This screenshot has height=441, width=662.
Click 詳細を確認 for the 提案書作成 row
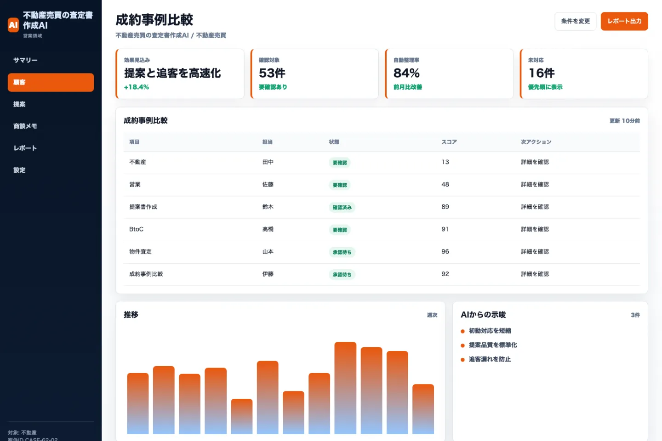(535, 207)
